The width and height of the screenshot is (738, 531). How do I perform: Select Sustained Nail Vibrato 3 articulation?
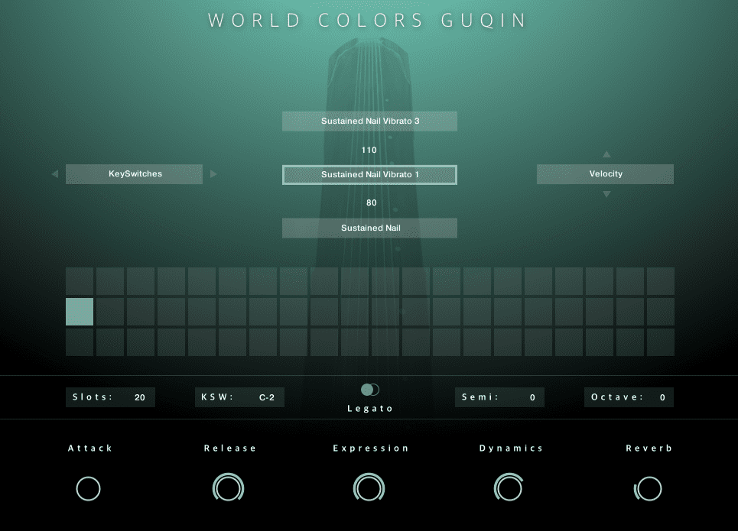[369, 121]
